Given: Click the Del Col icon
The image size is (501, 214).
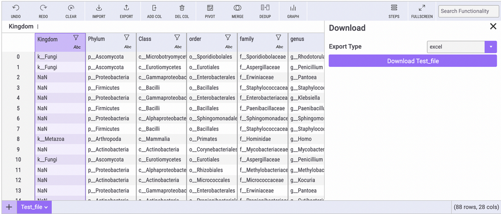Looking at the screenshot, I should [182, 8].
